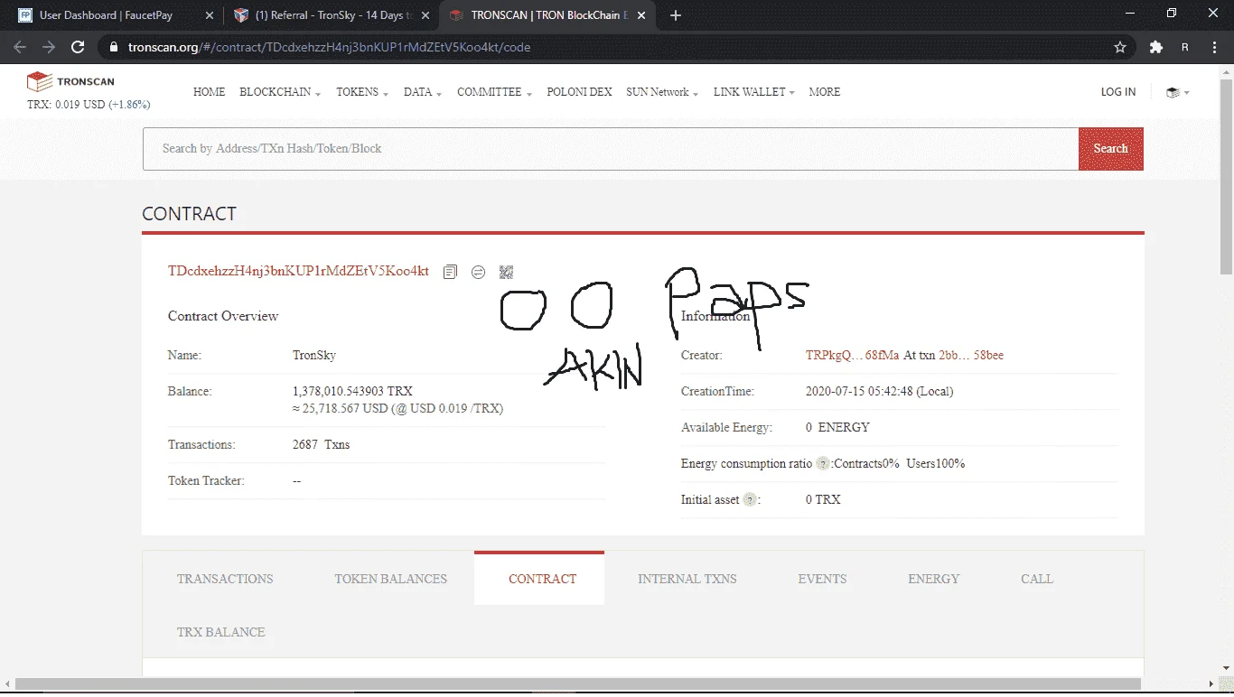Open the Chrome extensions puzzle icon

tap(1155, 47)
